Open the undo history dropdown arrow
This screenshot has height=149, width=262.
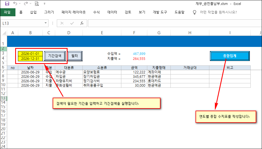click(x=20, y=4)
